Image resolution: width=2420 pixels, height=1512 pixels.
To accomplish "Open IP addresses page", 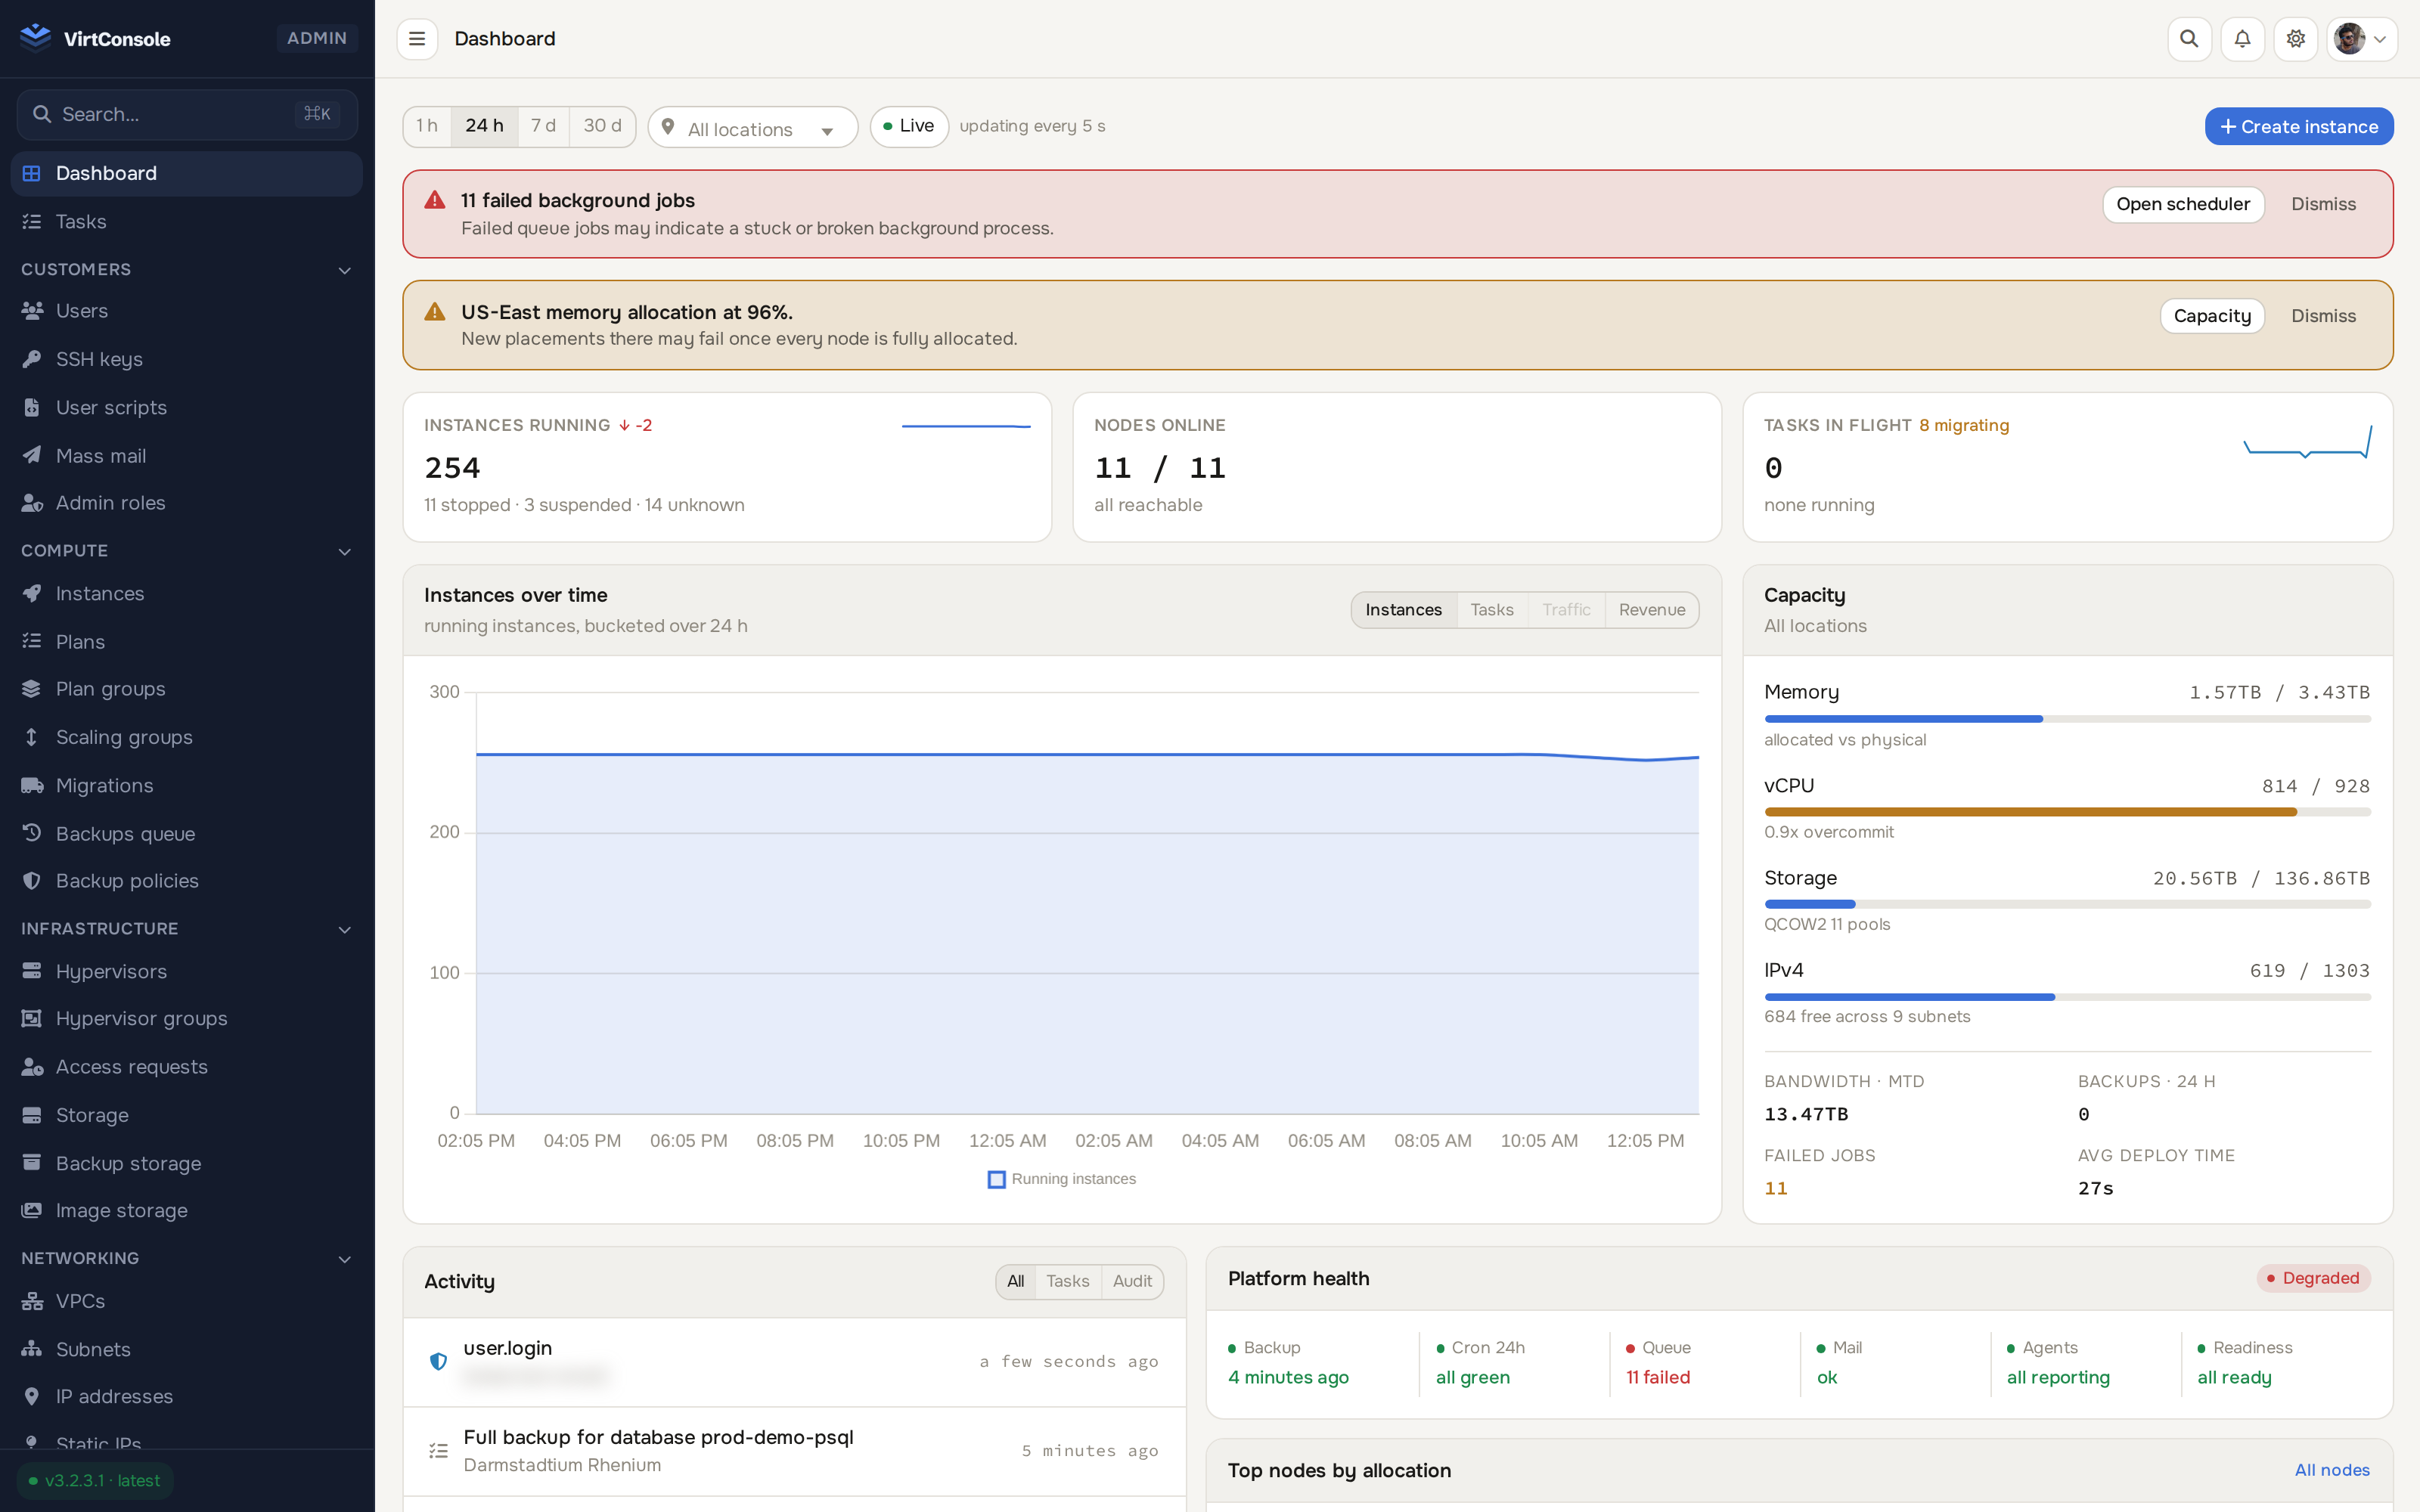I will click(x=186, y=1396).
